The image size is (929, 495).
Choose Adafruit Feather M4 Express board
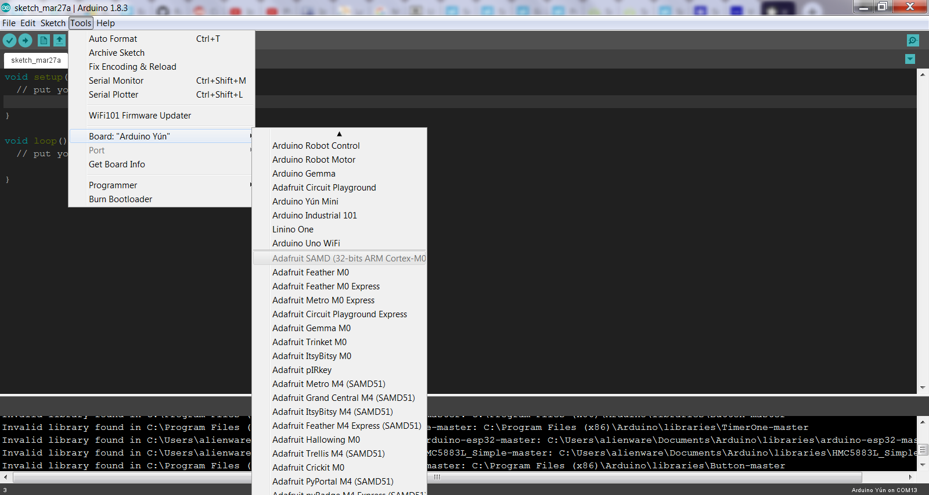pyautogui.click(x=340, y=426)
